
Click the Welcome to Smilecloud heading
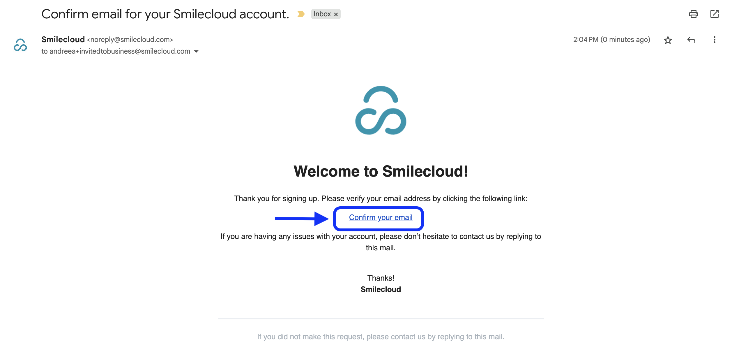[x=381, y=171]
